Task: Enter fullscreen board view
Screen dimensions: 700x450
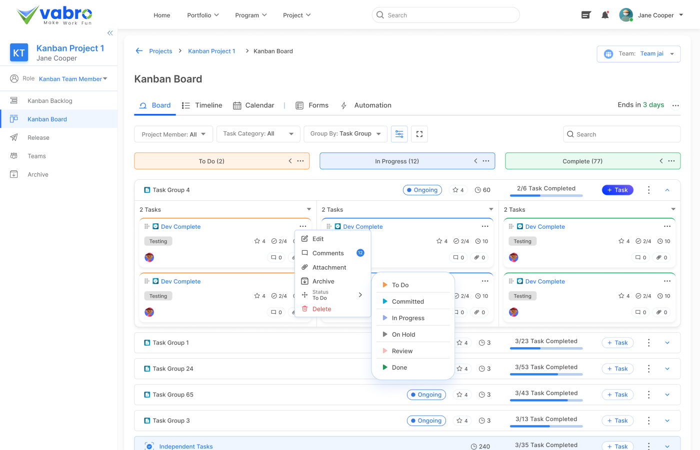Action: 419,134
